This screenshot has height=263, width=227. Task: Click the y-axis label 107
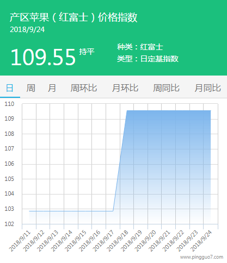(x=9, y=149)
